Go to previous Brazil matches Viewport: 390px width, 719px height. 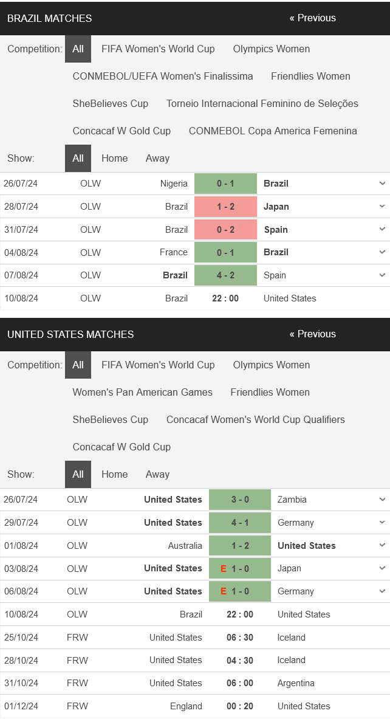[x=312, y=18]
